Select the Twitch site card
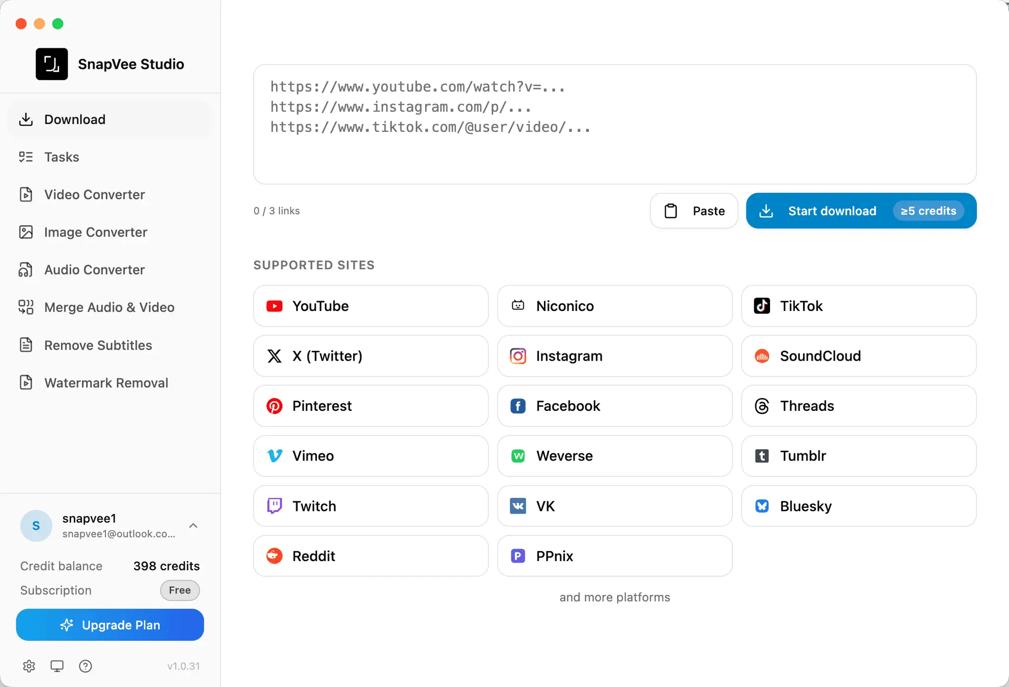 [x=371, y=506]
